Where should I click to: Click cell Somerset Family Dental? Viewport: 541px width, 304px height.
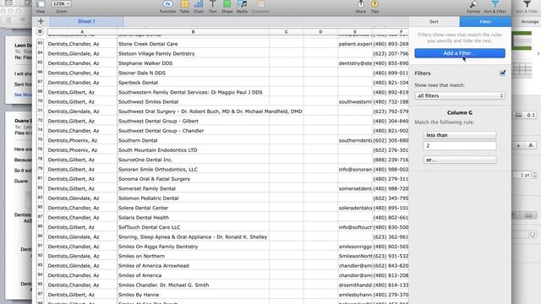coord(194,188)
